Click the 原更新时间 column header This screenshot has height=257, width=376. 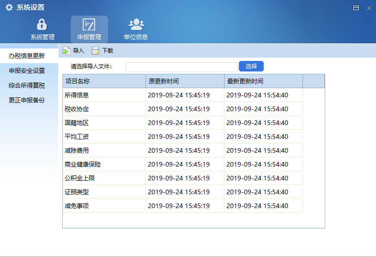click(185, 81)
